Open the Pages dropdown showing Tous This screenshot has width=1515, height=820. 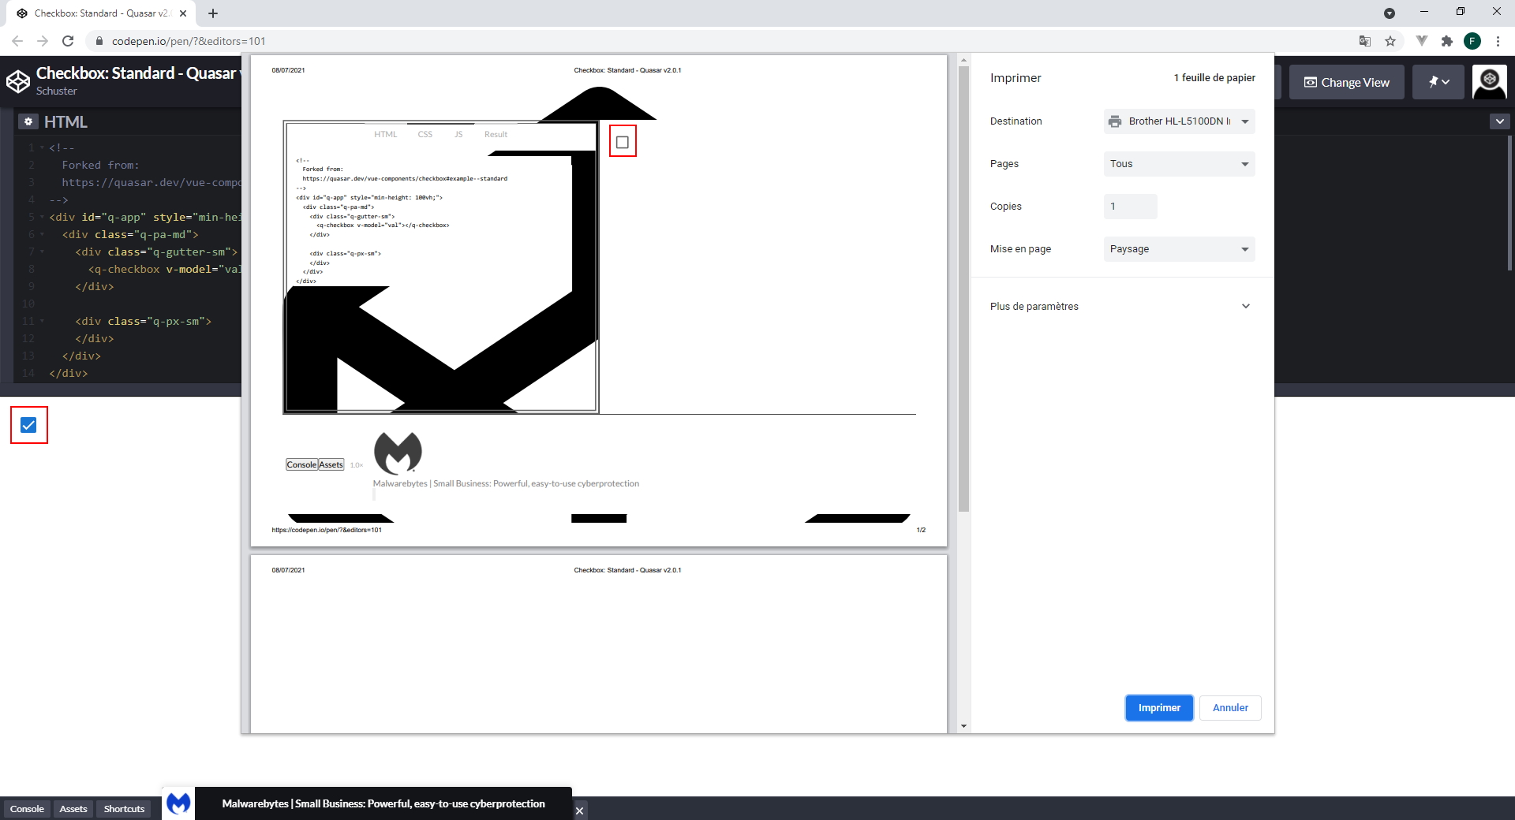click(1178, 164)
